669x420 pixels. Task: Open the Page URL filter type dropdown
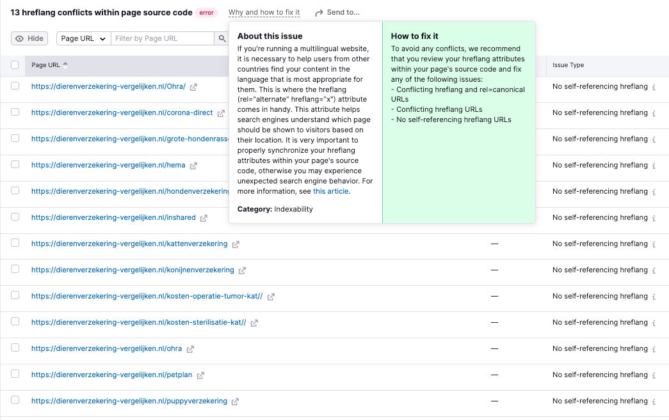tap(84, 38)
